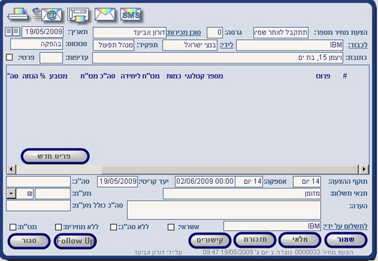This screenshot has height=261, width=378.
Task: Click the מטבע column header
Action: point(58,76)
